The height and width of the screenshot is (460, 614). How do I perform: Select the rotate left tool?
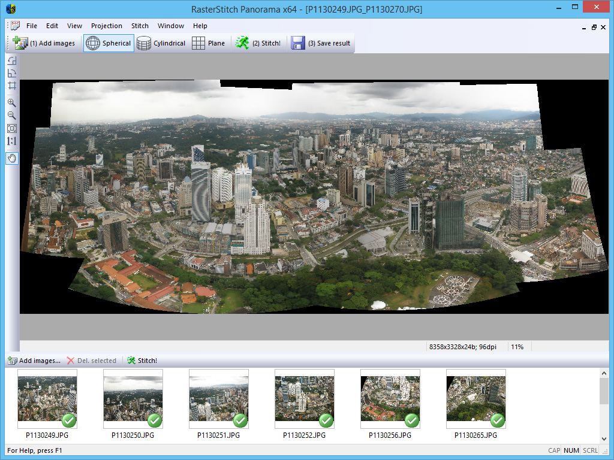coord(11,60)
